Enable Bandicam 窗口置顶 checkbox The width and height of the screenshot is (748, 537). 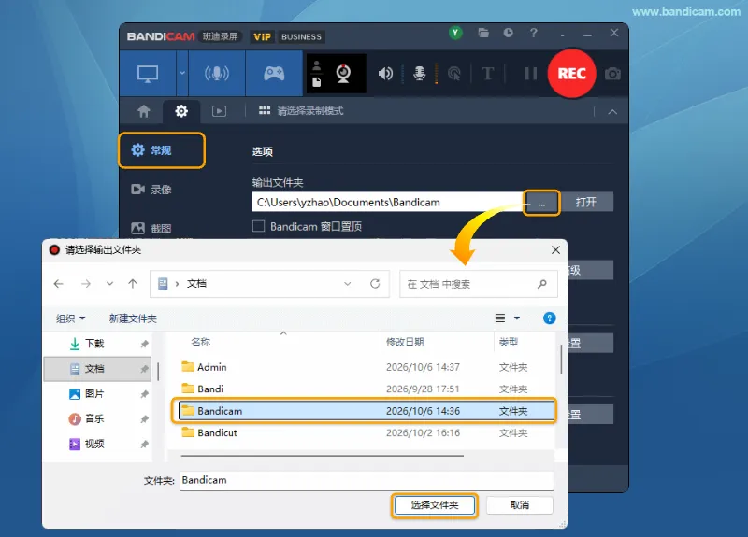point(258,226)
